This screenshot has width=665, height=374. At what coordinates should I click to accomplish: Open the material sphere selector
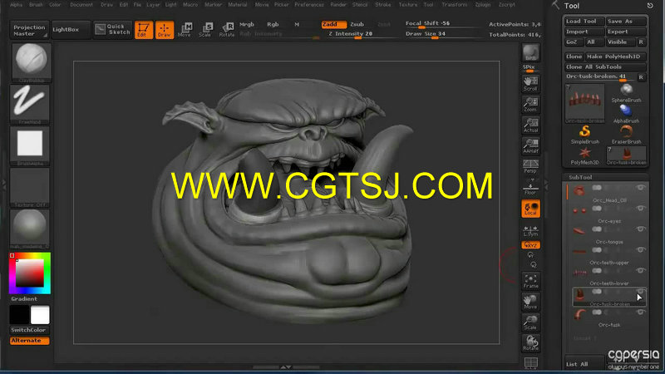pos(30,229)
